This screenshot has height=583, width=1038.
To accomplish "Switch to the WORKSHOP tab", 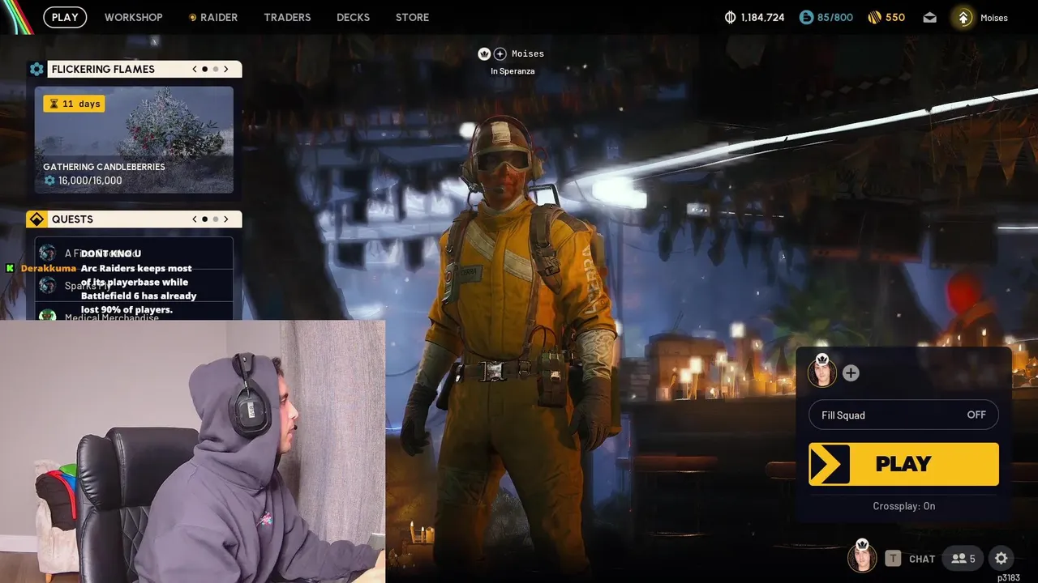I will pyautogui.click(x=133, y=17).
